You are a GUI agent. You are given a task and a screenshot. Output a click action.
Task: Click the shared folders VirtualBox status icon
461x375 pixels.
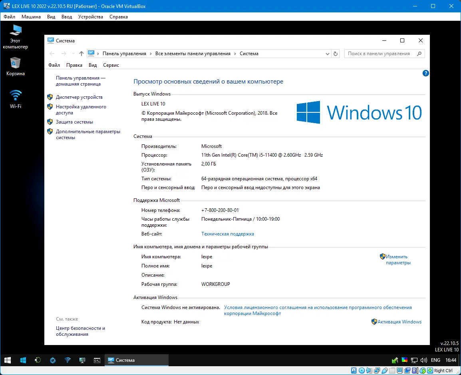(x=392, y=371)
